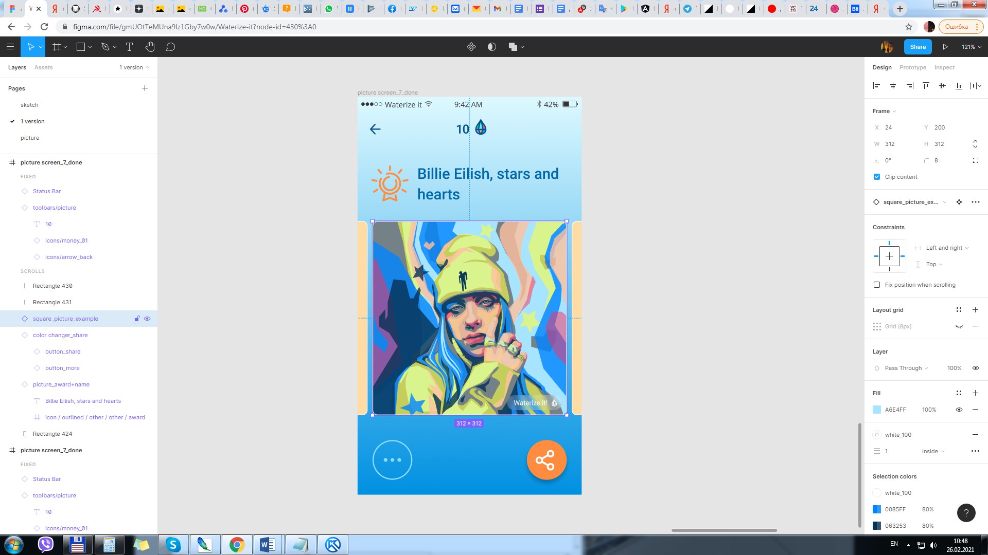This screenshot has height=555, width=988.
Task: Click the orange share button on canvas
Action: click(546, 460)
